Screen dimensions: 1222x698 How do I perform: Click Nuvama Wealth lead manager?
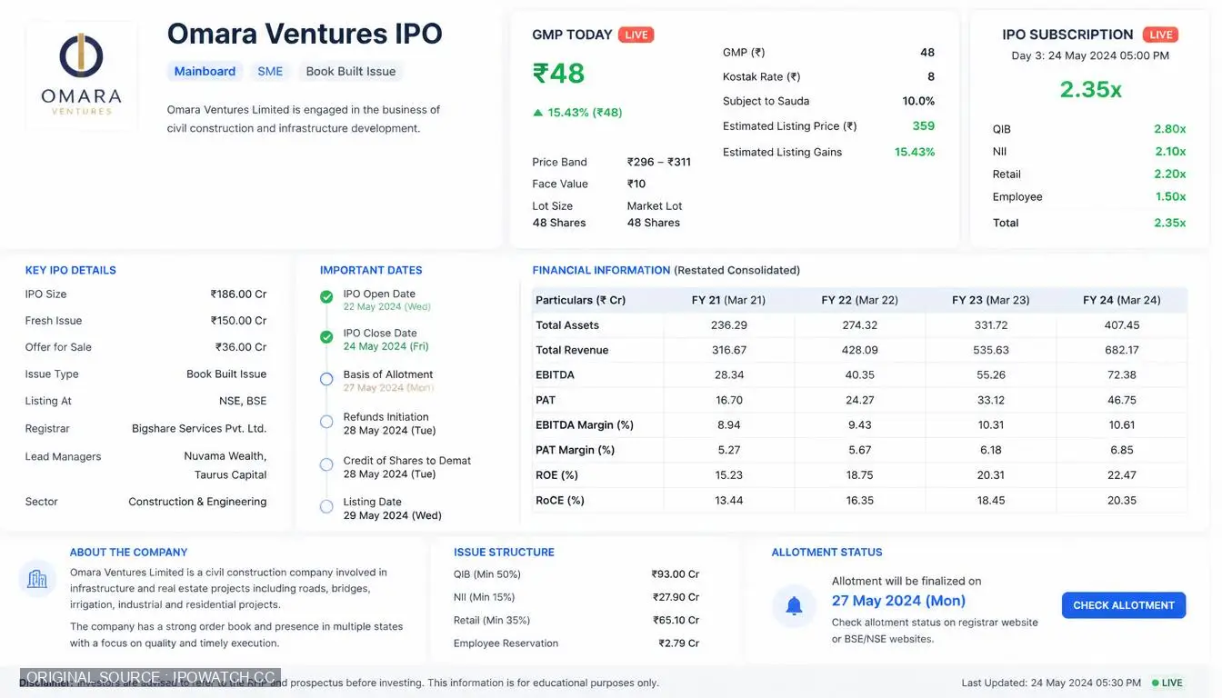225,457
